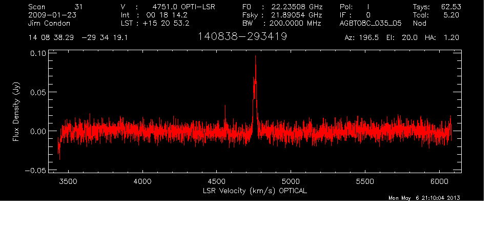Click F0 frequency 22.23508 GHz
Screen dimensions: 493x251
point(297,7)
